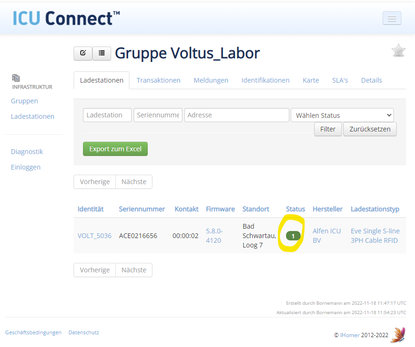This screenshot has height=347, width=415.
Task: Click the Gruppe Voltus_Labor page heading
Action: click(188, 53)
